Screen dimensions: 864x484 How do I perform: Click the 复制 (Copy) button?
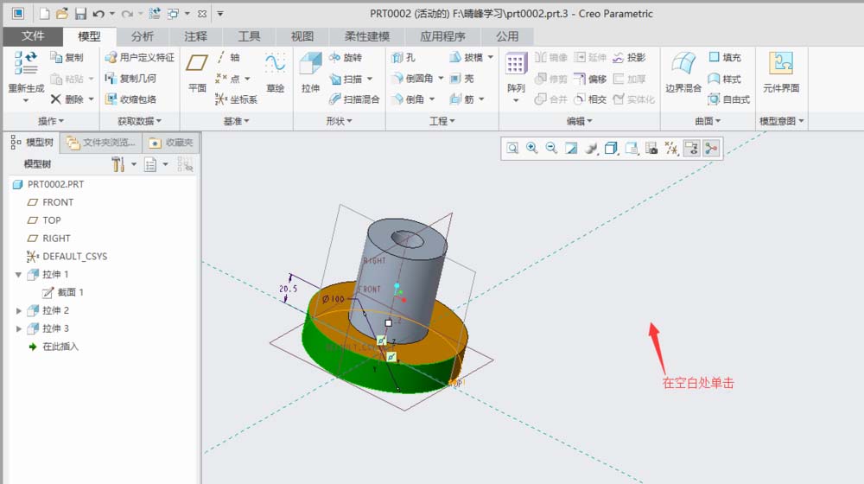tap(67, 57)
